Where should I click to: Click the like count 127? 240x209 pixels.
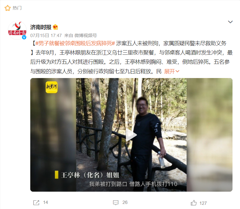[203, 203]
